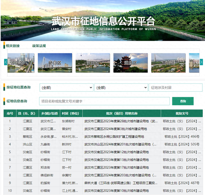Viewport: 205px width, 195px height.
Task: Focus the 项目名称或批复文号关键字 search field
Action: coord(104,101)
